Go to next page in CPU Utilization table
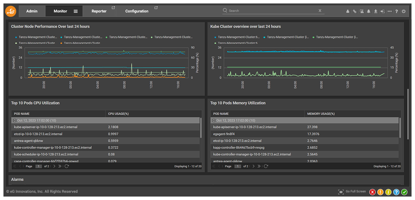Image resolution: width=415 pixels, height=200 pixels. [54, 166]
